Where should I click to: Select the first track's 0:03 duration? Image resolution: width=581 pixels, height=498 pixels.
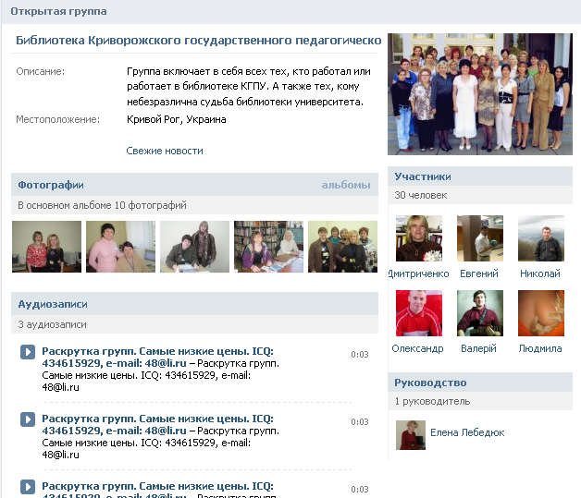[x=360, y=355]
